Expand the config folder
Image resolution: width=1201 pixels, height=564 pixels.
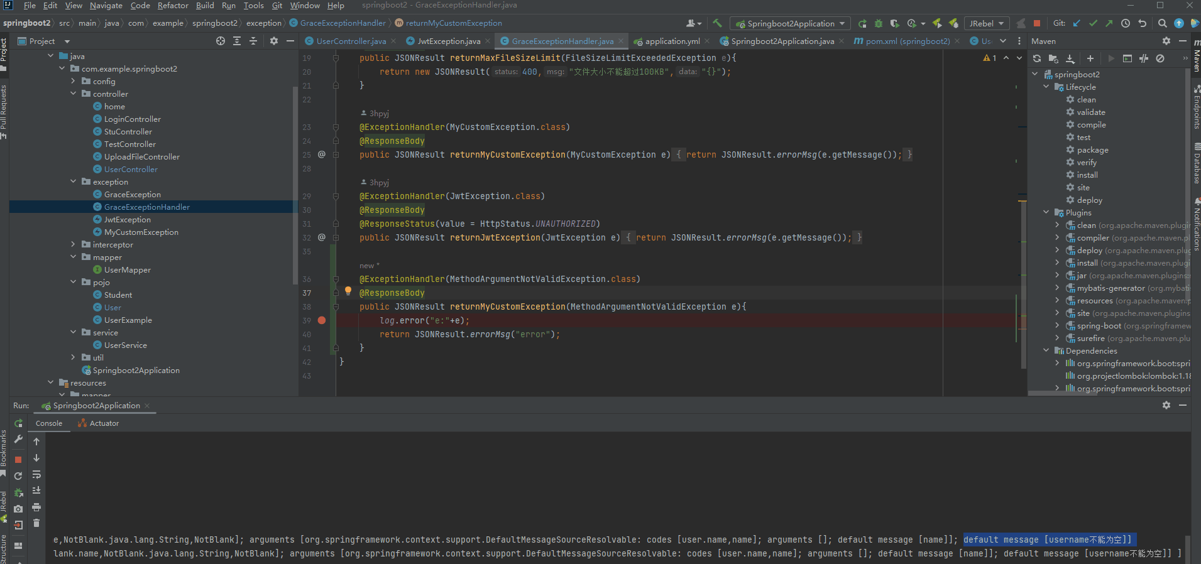click(73, 81)
